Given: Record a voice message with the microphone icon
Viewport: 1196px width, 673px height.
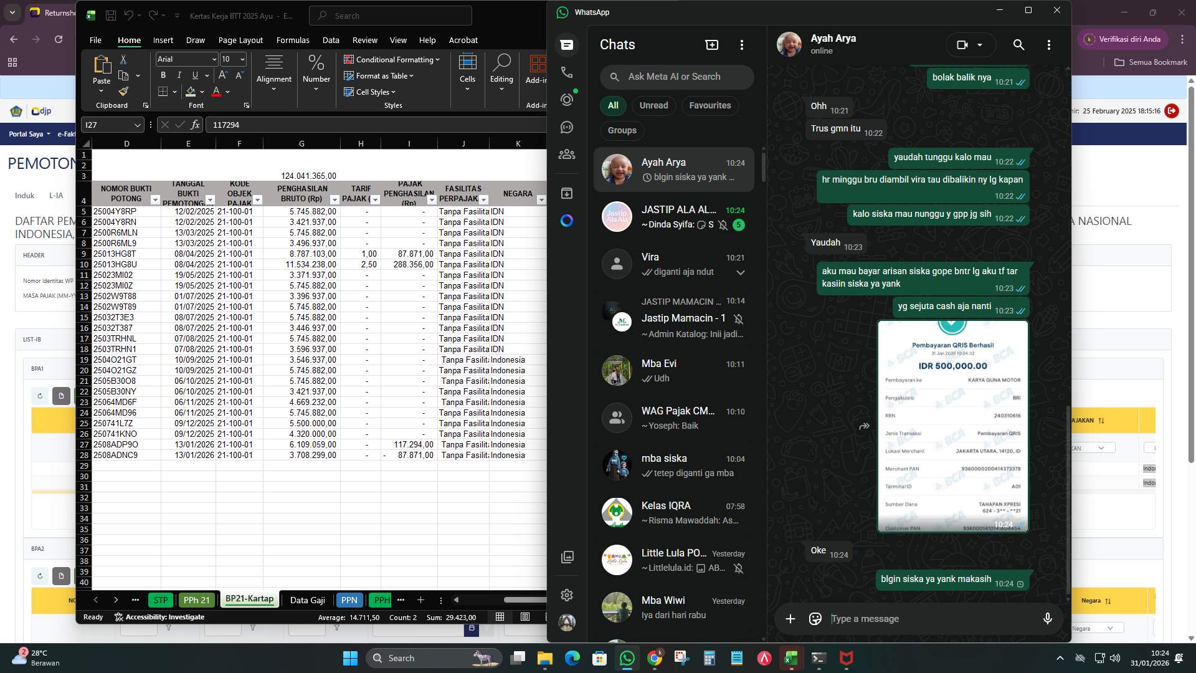Looking at the screenshot, I should coord(1047,618).
